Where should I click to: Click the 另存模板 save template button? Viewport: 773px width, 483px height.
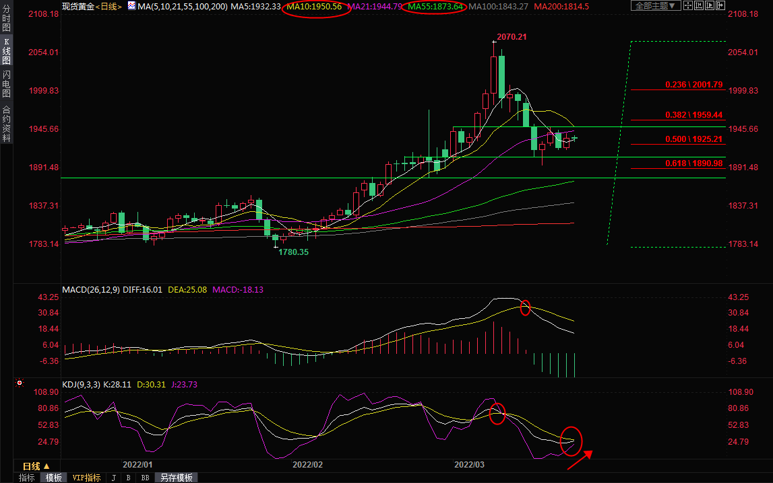pyautogui.click(x=176, y=478)
